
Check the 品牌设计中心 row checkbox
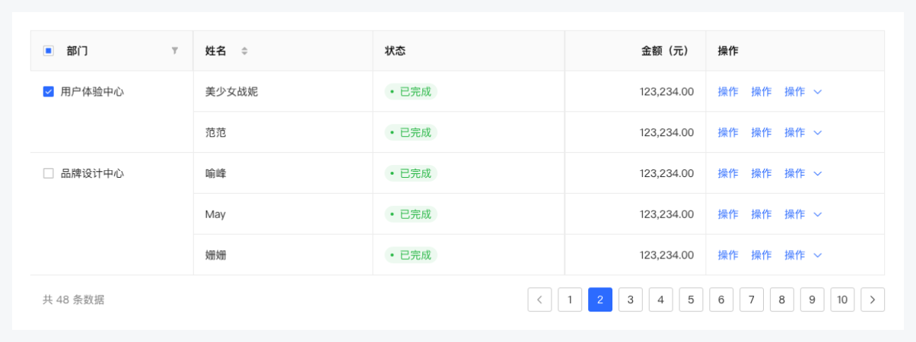click(x=49, y=173)
